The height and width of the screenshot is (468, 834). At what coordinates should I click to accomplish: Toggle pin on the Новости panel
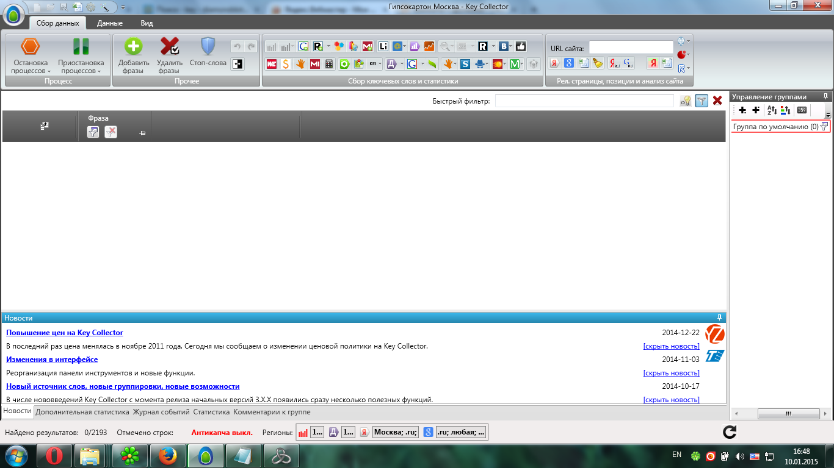719,317
